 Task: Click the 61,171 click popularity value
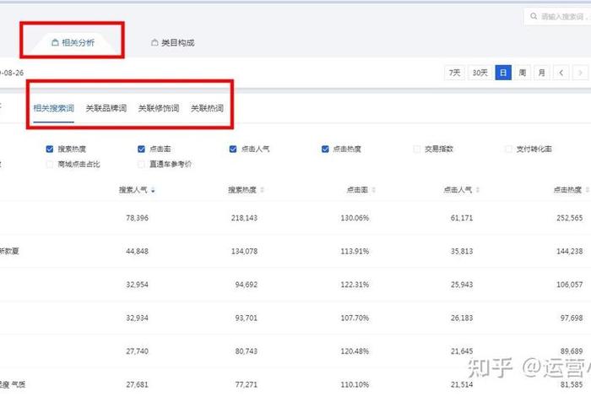(462, 218)
